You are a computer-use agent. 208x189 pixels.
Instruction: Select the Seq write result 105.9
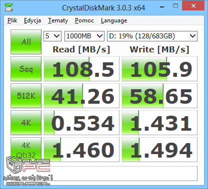(159, 69)
